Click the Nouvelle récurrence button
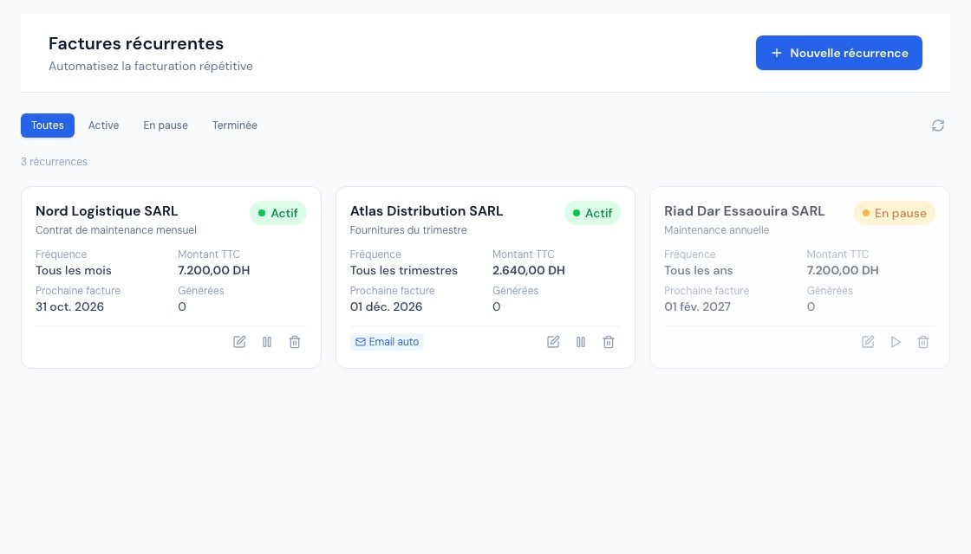The width and height of the screenshot is (971, 554). point(838,53)
